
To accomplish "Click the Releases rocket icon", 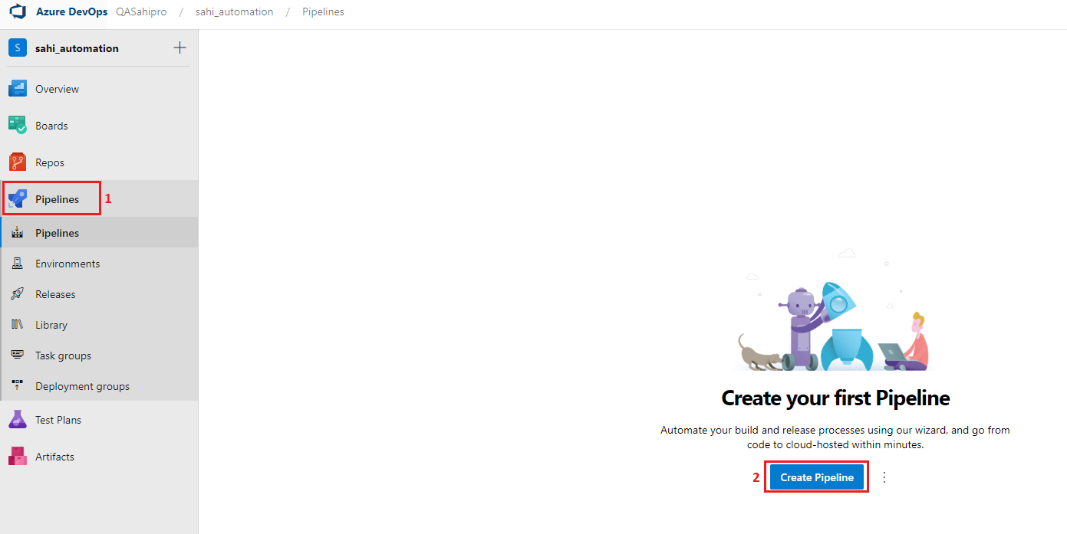I will 18,294.
